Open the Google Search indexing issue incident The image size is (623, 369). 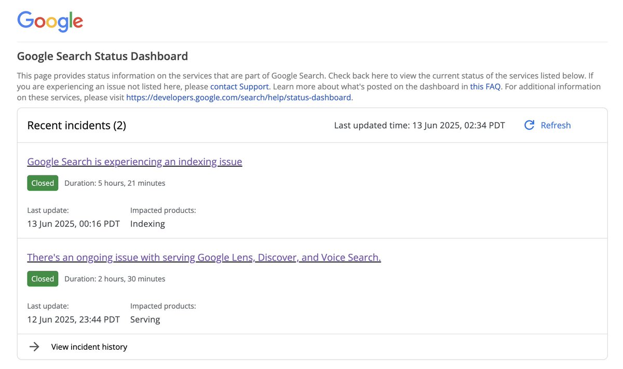(x=134, y=161)
